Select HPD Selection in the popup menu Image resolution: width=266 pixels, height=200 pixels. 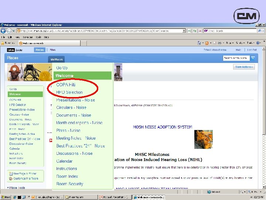tap(69, 92)
